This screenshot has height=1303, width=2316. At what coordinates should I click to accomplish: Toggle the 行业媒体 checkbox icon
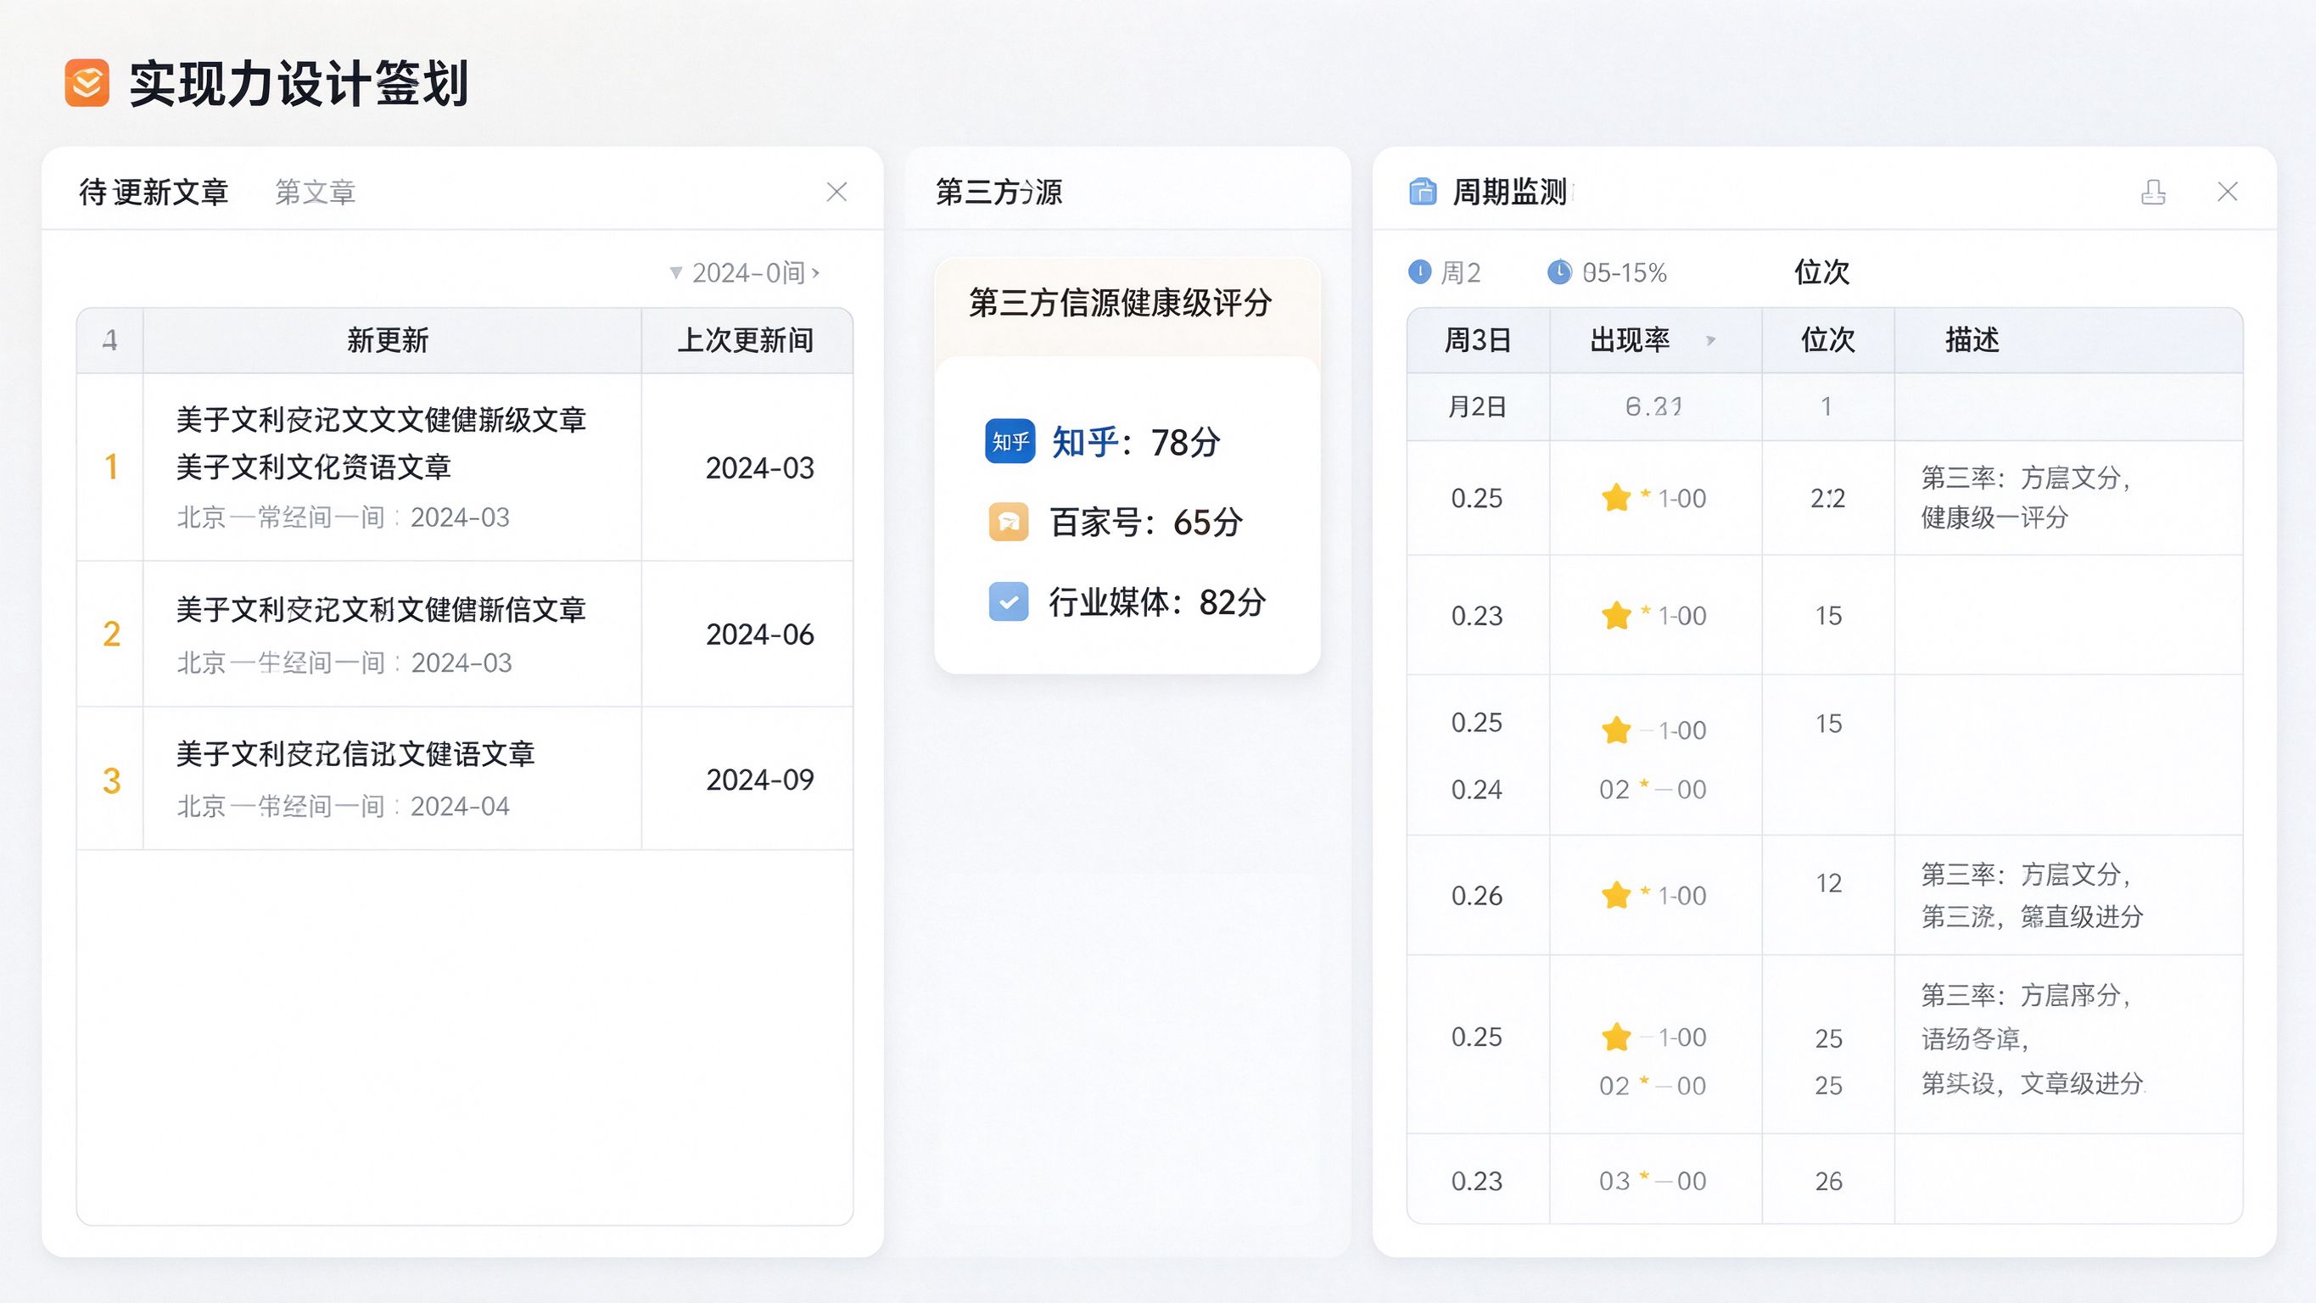(1009, 601)
